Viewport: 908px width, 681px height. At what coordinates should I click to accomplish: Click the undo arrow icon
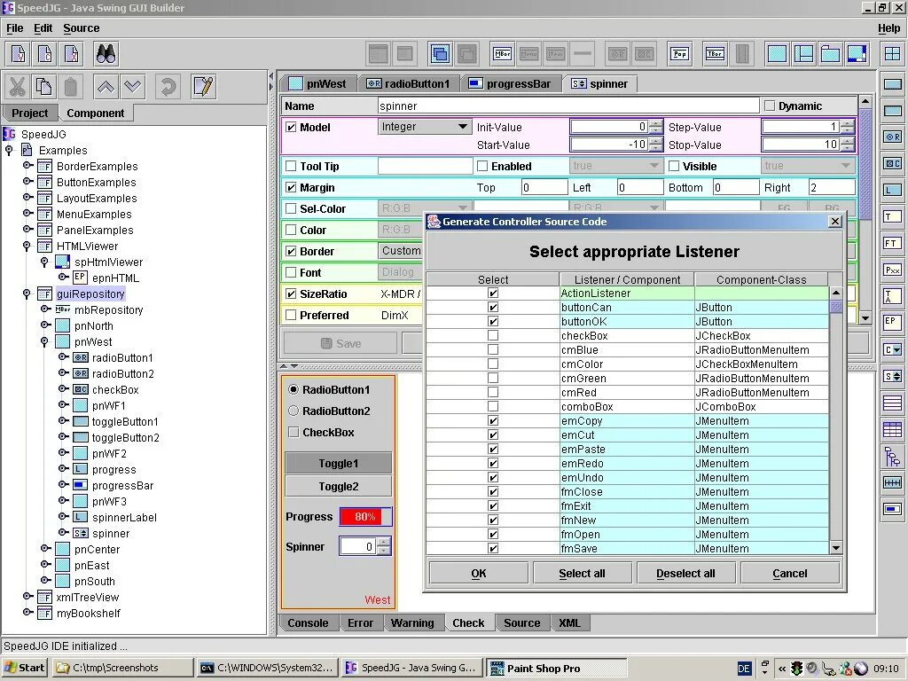(168, 87)
